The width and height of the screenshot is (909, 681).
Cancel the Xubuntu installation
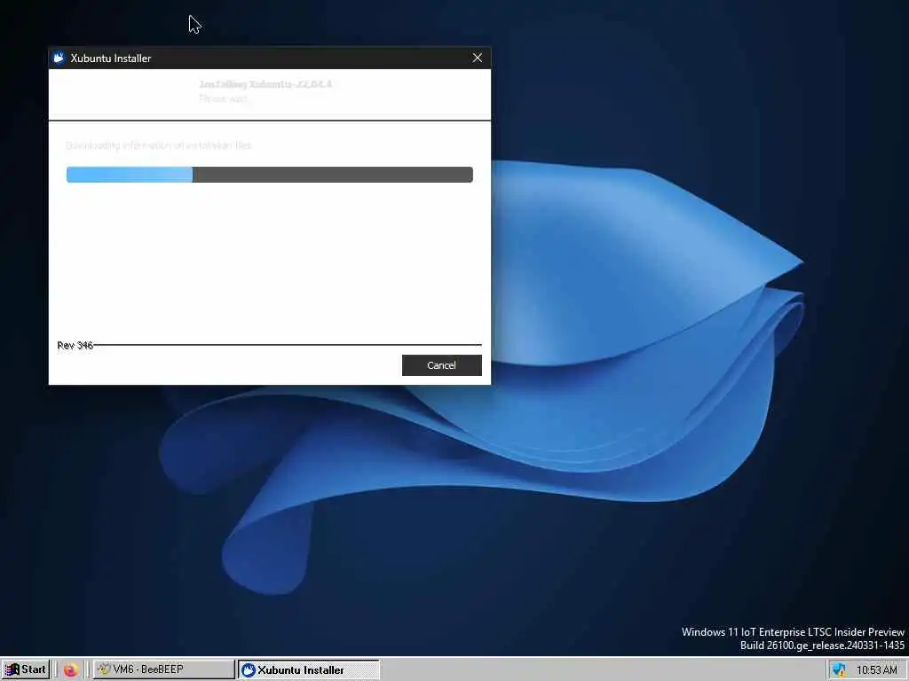pyautogui.click(x=442, y=365)
